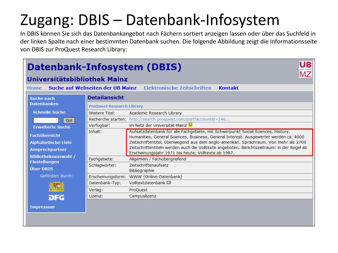Image resolution: width=338 pixels, height=253 pixels.
Task: Focus the Schnelle Suche input field
Action: click(46, 121)
